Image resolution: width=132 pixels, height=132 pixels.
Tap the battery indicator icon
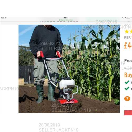click(x=129, y=18)
